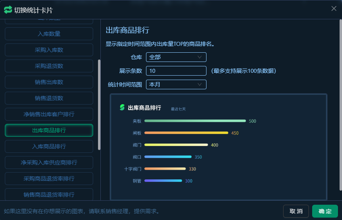Switch to 入库商品排行 card

tap(49, 146)
